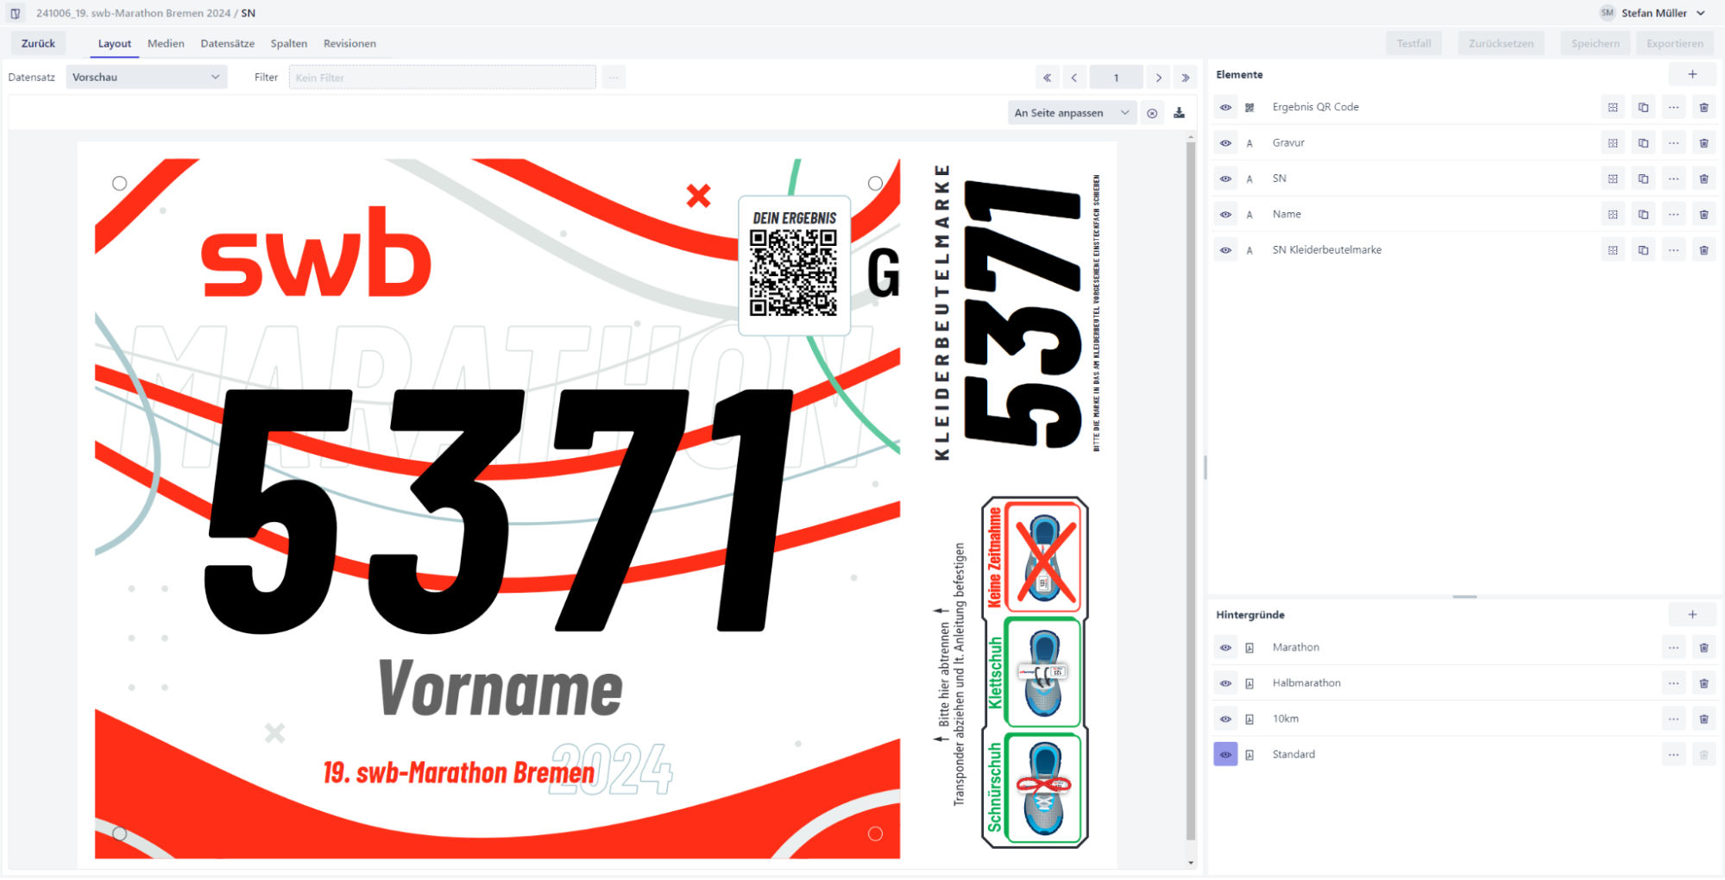
Task: Click the Kein Filter input field
Action: pyautogui.click(x=442, y=78)
